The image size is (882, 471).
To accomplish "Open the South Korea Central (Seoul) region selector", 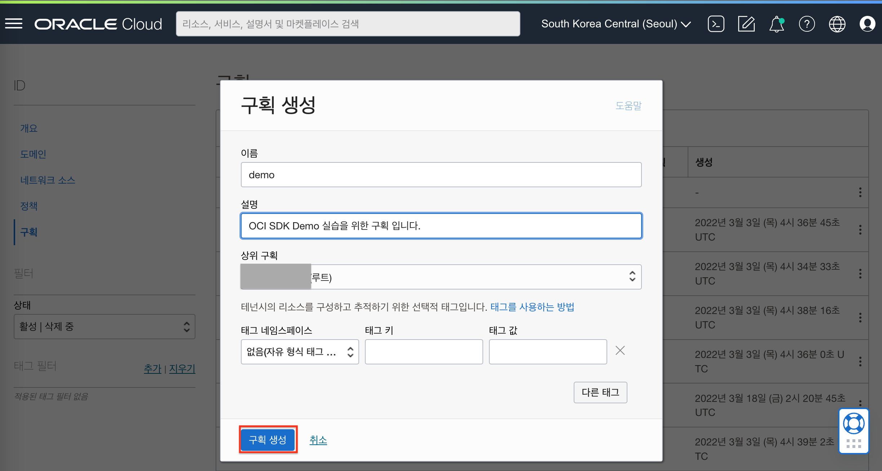I will click(616, 24).
